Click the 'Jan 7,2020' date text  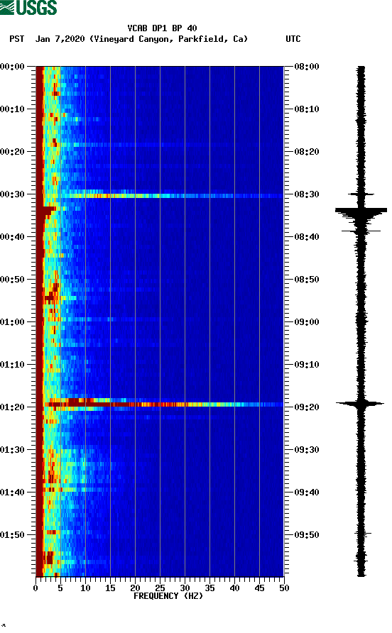[60, 39]
